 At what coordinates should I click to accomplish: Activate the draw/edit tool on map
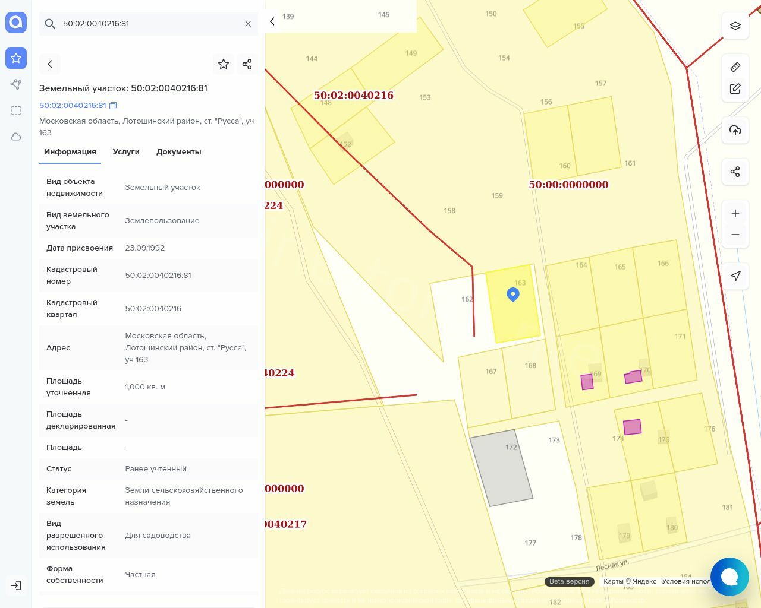click(x=735, y=88)
